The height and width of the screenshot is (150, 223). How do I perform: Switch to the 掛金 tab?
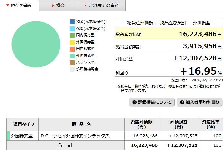[x=59, y=6]
